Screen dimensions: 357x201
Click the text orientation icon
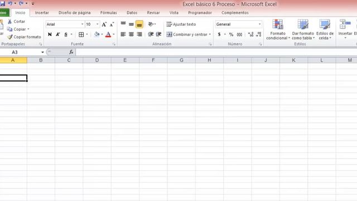[x=151, y=24]
